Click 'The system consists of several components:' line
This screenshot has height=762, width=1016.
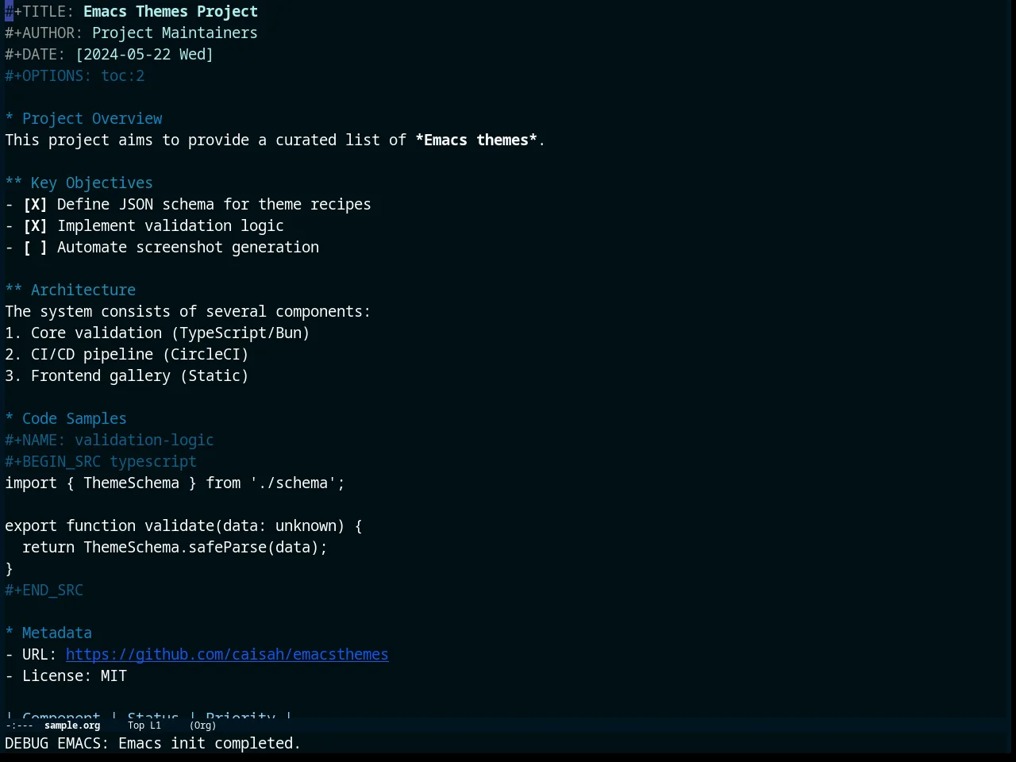[188, 311]
